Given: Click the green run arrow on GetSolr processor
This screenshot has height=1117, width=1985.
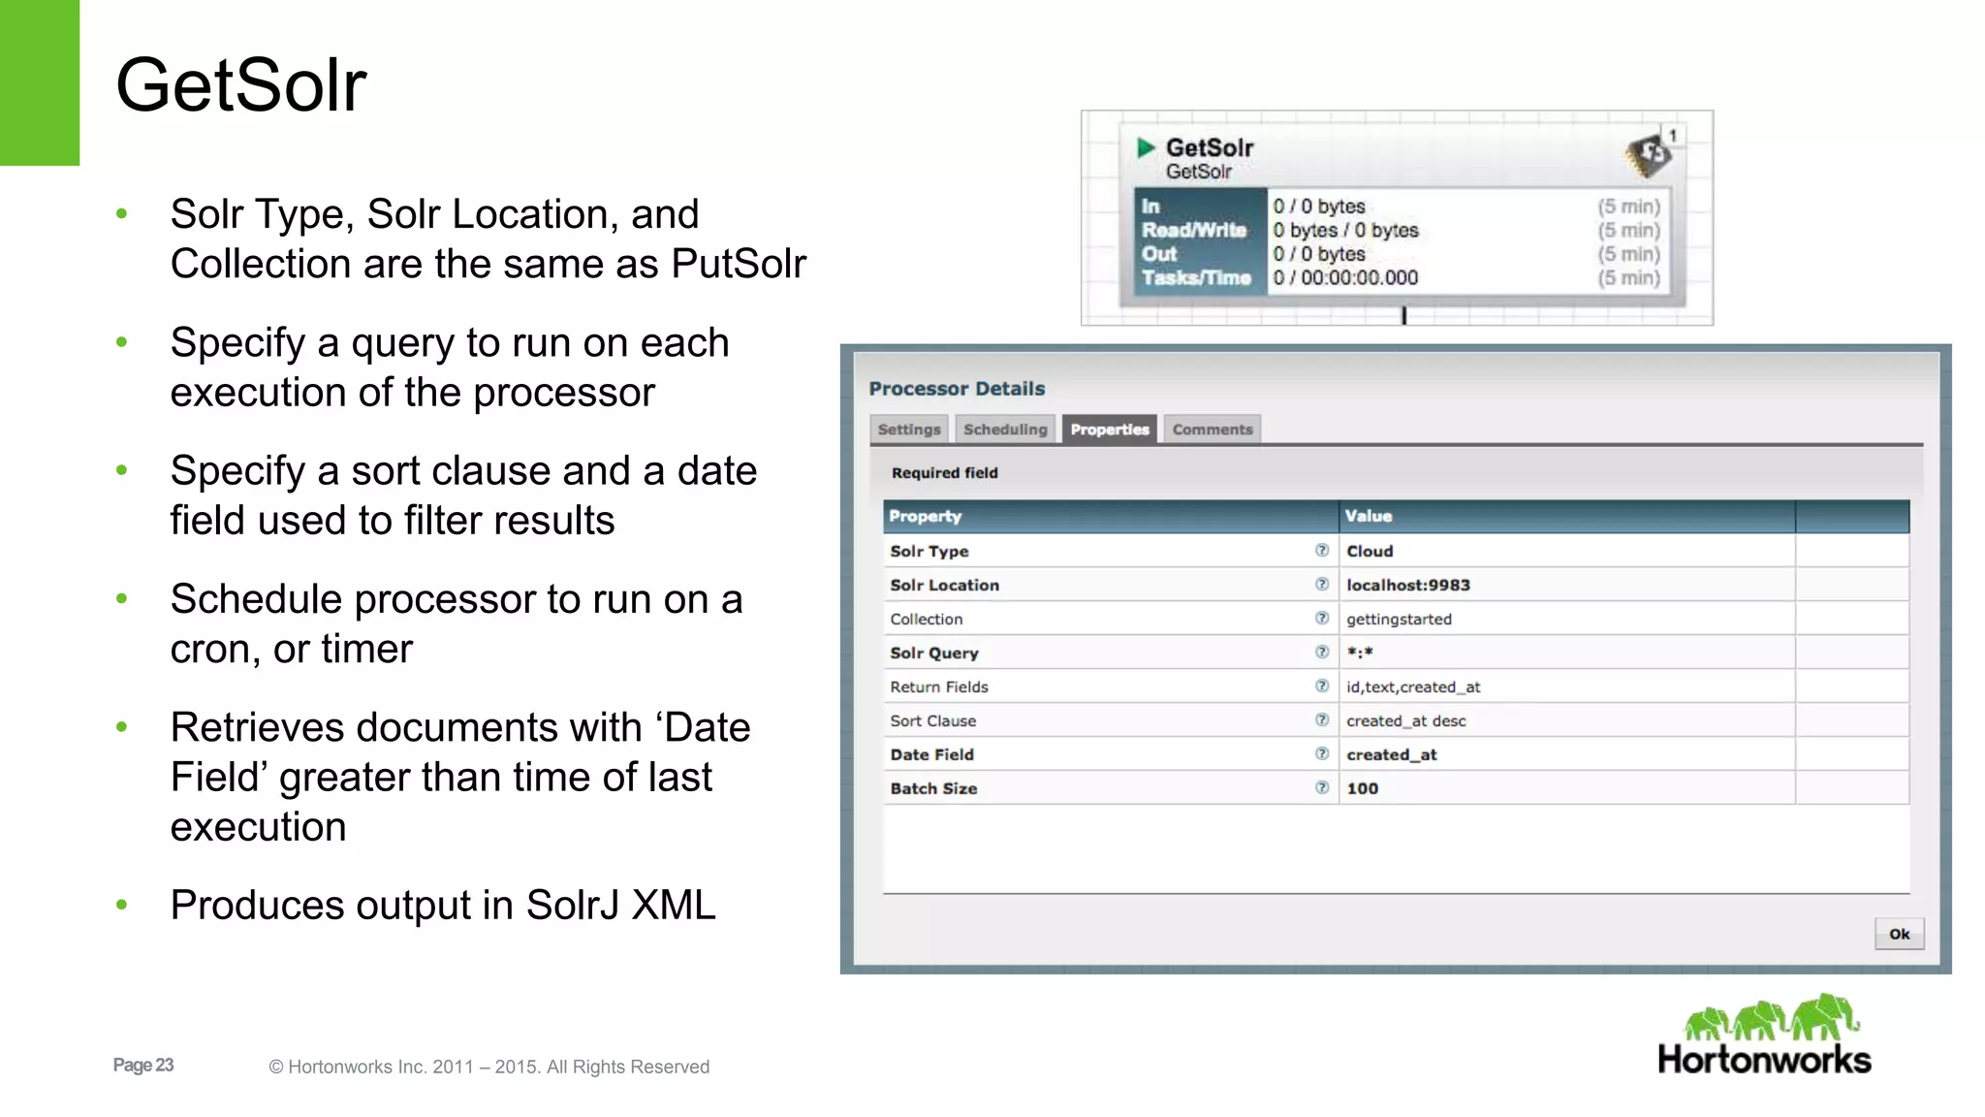Looking at the screenshot, I should point(1146,147).
